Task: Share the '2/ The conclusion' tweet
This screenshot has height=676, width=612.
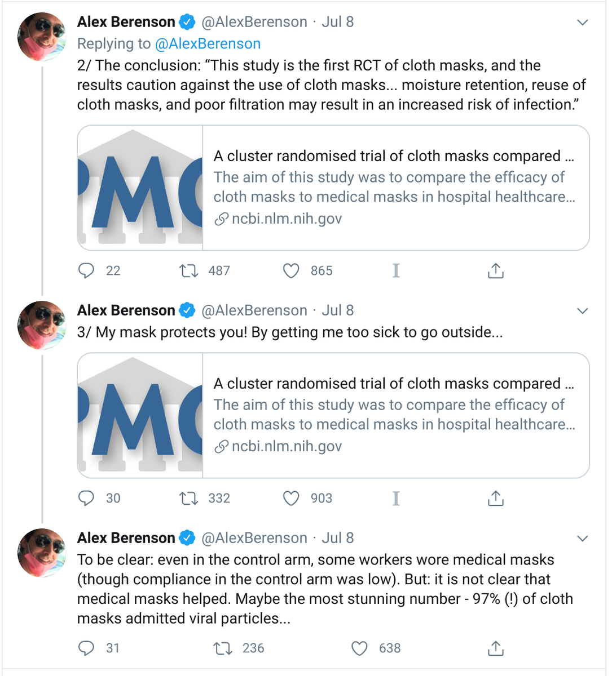Action: pyautogui.click(x=495, y=271)
